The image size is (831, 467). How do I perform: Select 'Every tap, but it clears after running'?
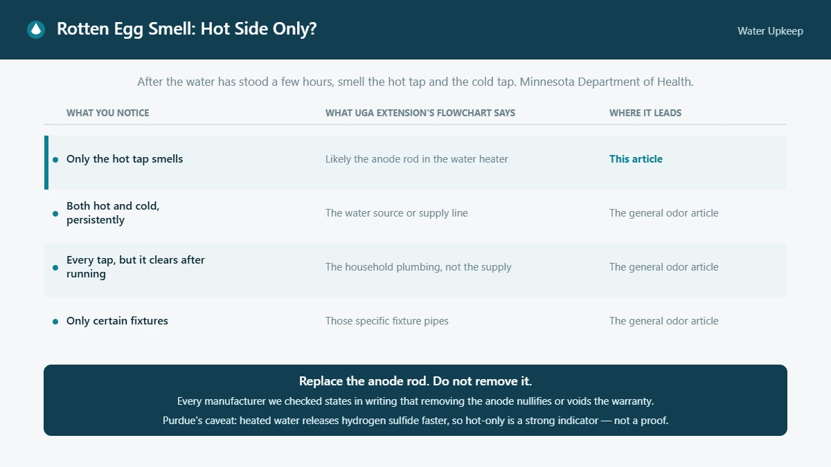[x=415, y=271]
